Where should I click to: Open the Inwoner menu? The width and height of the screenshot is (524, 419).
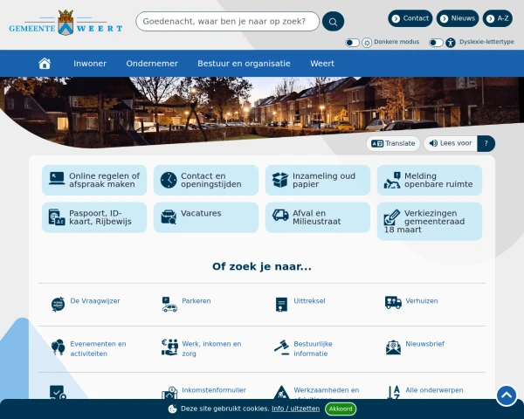pyautogui.click(x=90, y=64)
